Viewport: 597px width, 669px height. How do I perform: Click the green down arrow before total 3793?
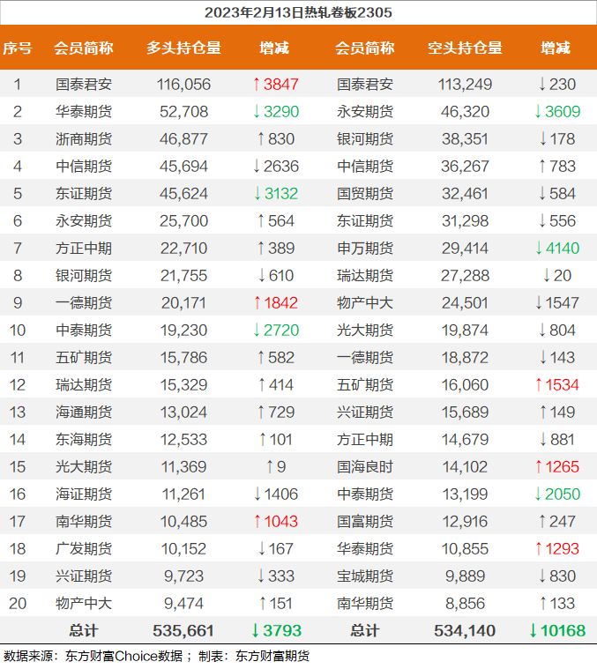256,631
